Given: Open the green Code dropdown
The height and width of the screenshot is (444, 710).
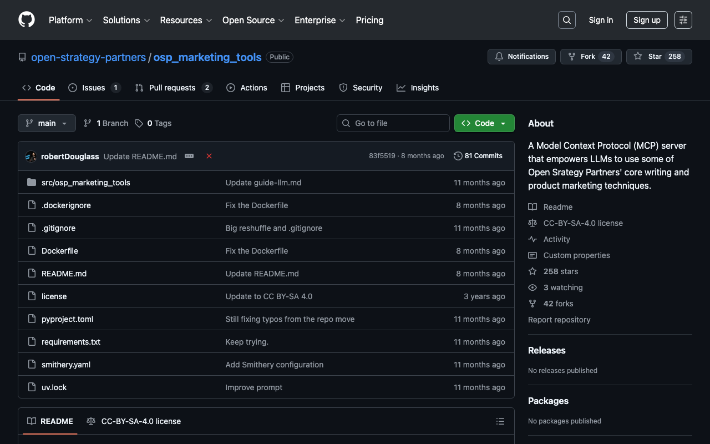Looking at the screenshot, I should pyautogui.click(x=484, y=123).
